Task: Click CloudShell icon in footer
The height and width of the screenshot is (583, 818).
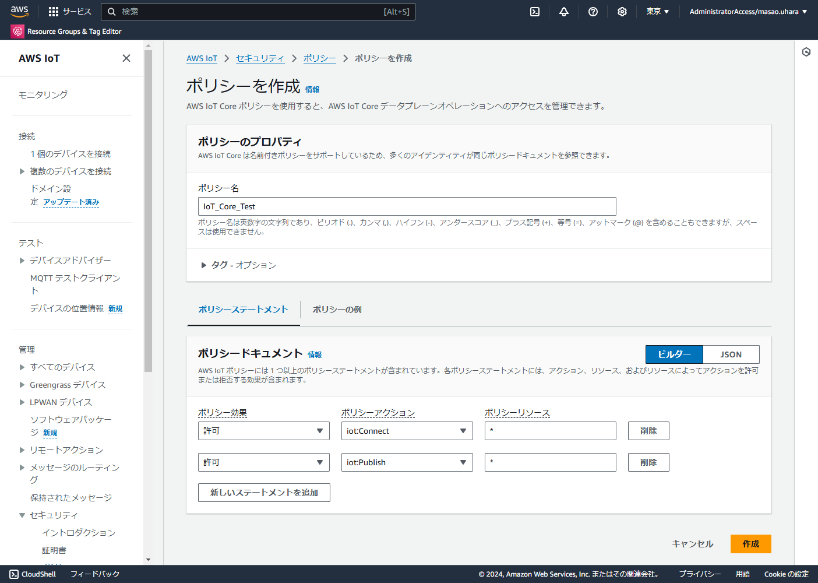Action: coord(14,574)
